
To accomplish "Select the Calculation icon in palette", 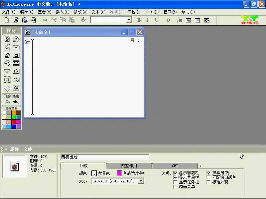I will click(x=16, y=47).
